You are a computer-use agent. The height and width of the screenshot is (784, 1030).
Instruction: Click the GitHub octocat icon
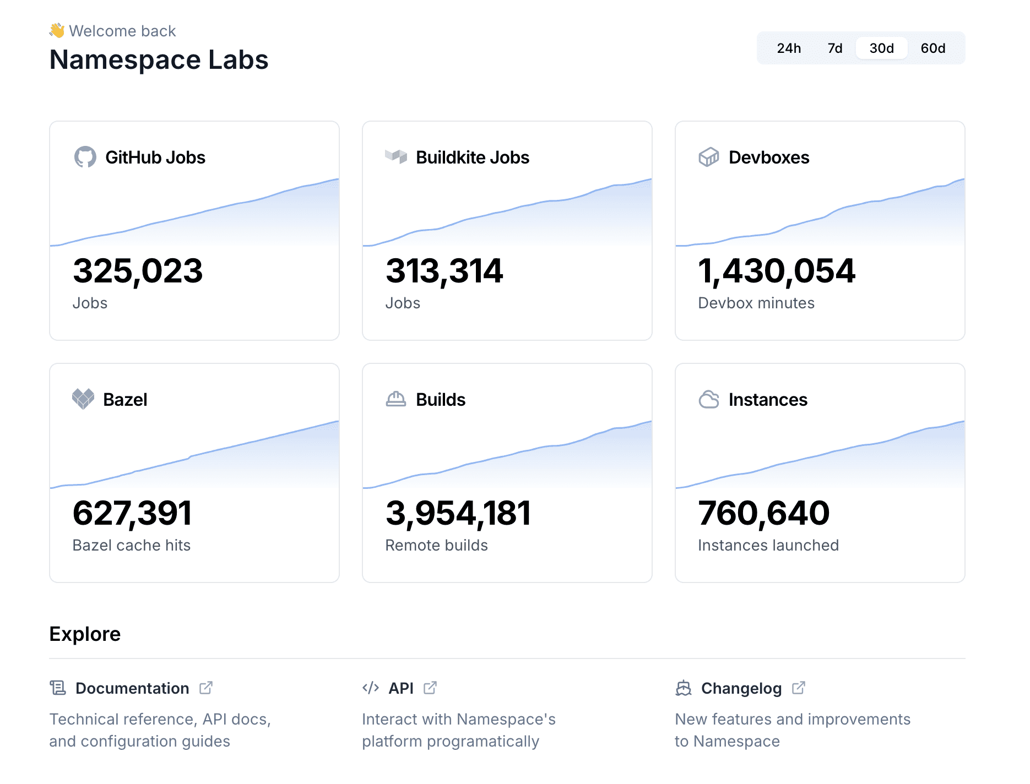[x=85, y=157]
